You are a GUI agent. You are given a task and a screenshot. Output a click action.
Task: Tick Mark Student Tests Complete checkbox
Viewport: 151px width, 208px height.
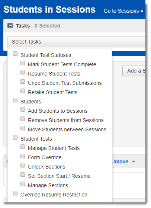pos(23,63)
